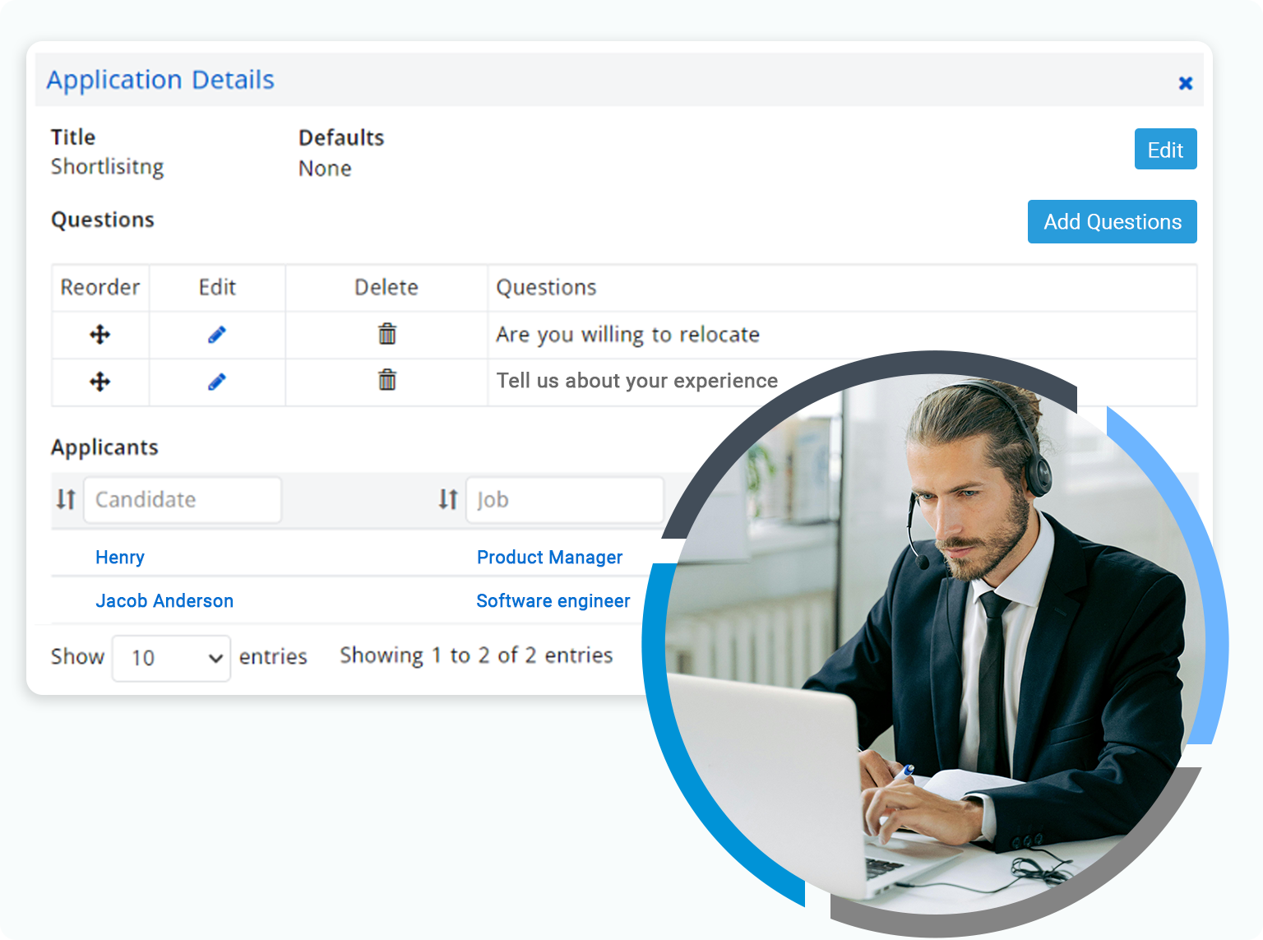Click the Candidate filter field

183,499
